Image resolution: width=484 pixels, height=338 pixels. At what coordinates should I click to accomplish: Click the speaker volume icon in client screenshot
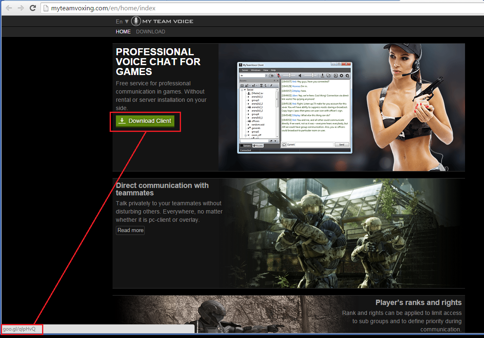pyautogui.click(x=300, y=75)
